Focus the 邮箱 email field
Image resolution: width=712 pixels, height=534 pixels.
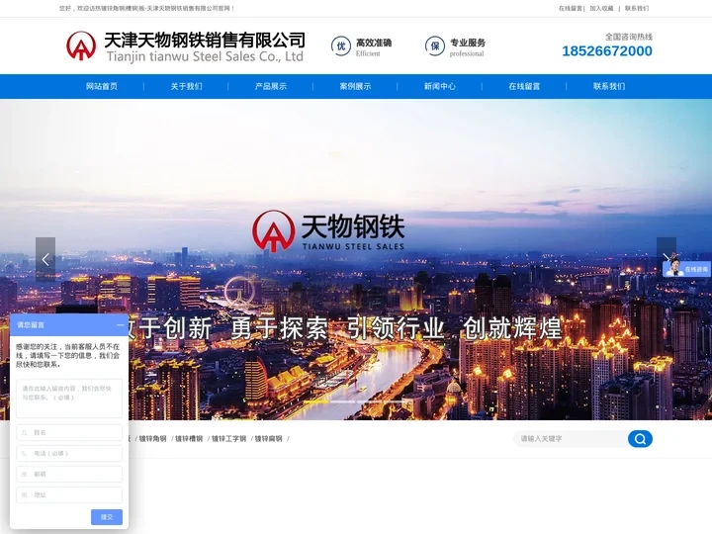(69, 474)
